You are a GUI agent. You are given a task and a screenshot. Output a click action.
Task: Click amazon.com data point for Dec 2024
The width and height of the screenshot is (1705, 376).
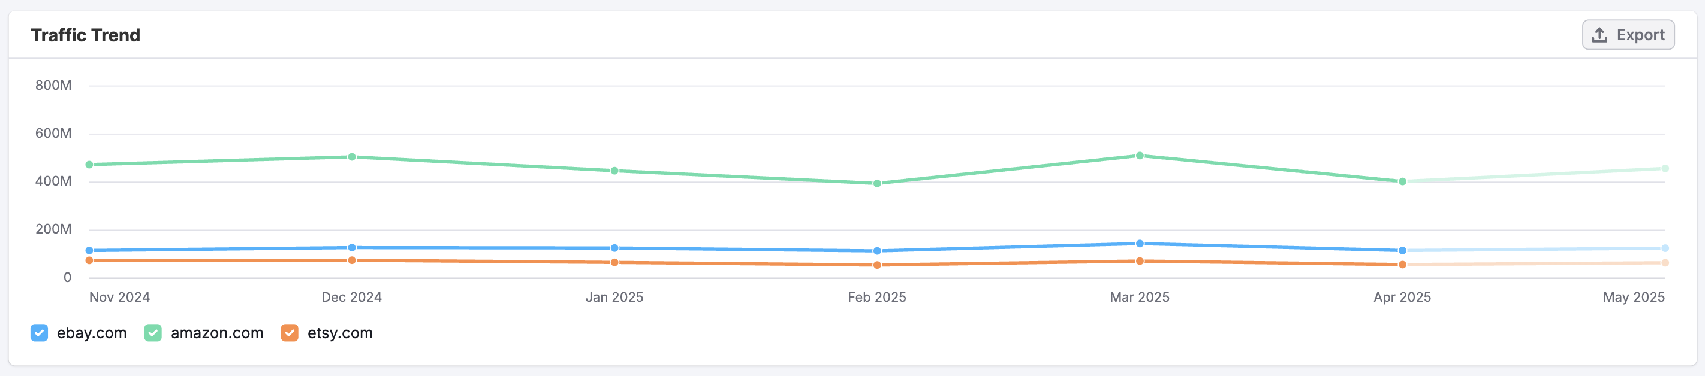(351, 157)
